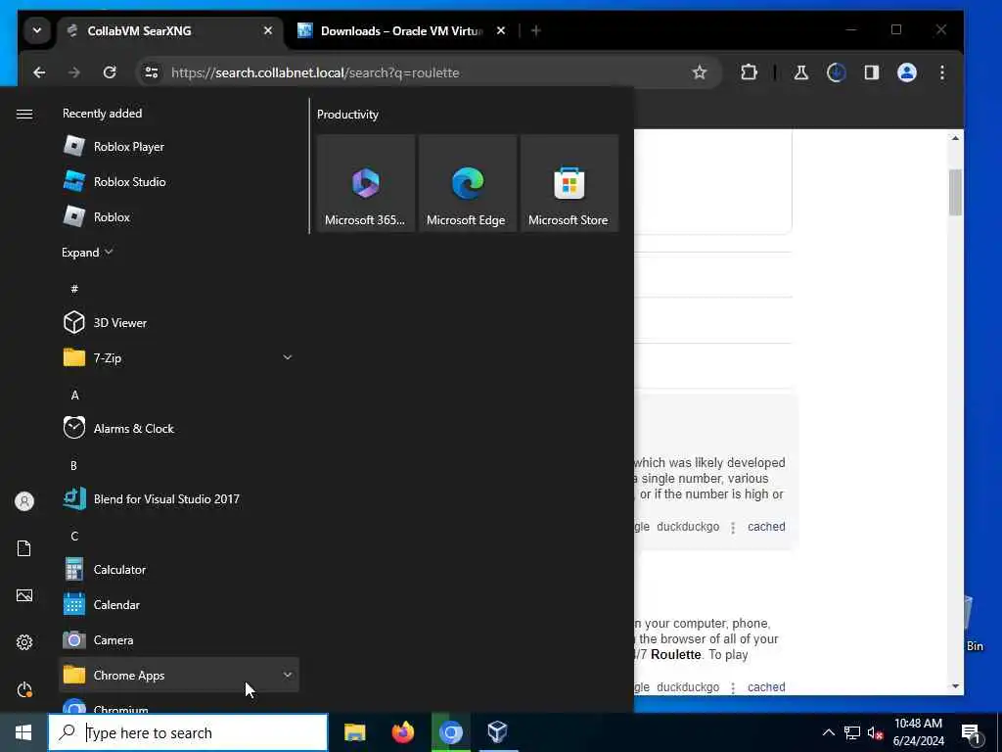Click the Windows Start button
This screenshot has width=1002, height=752.
[x=23, y=732]
